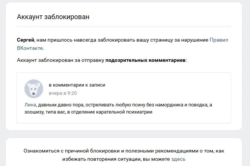
Task: Click the в комментарии к записи label
Action: [x=77, y=85]
